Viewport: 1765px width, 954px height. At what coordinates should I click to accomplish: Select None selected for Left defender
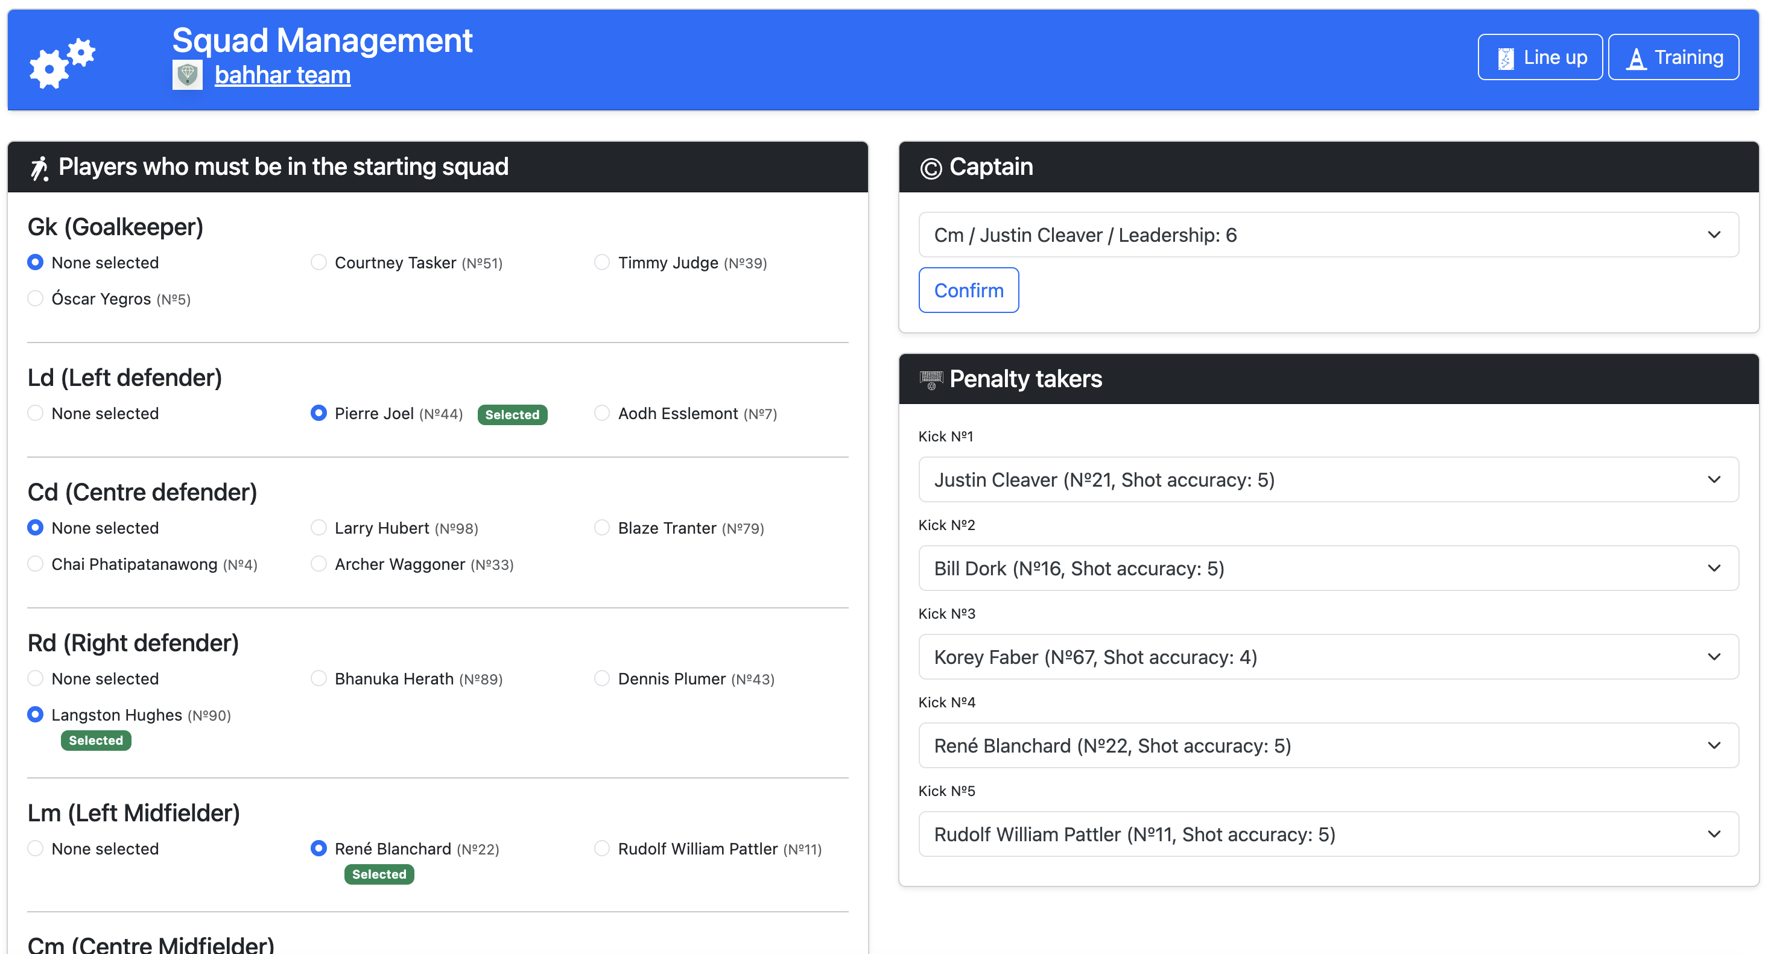click(36, 413)
